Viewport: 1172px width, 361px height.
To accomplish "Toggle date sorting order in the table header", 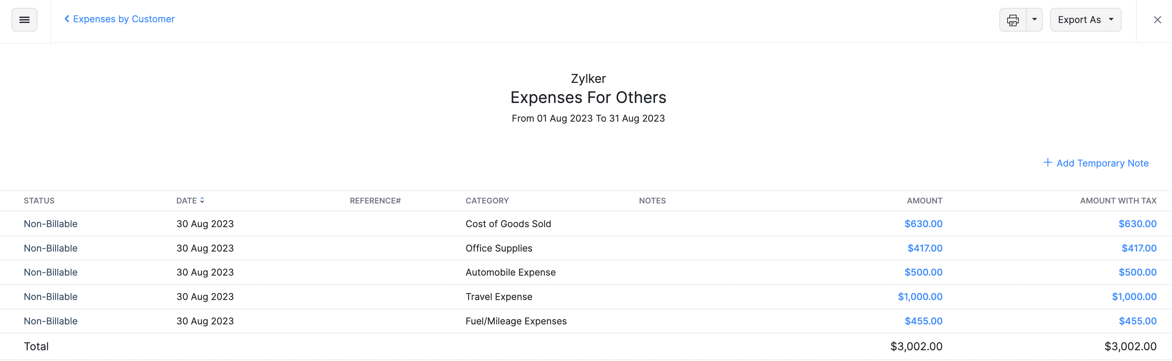I will [x=202, y=200].
